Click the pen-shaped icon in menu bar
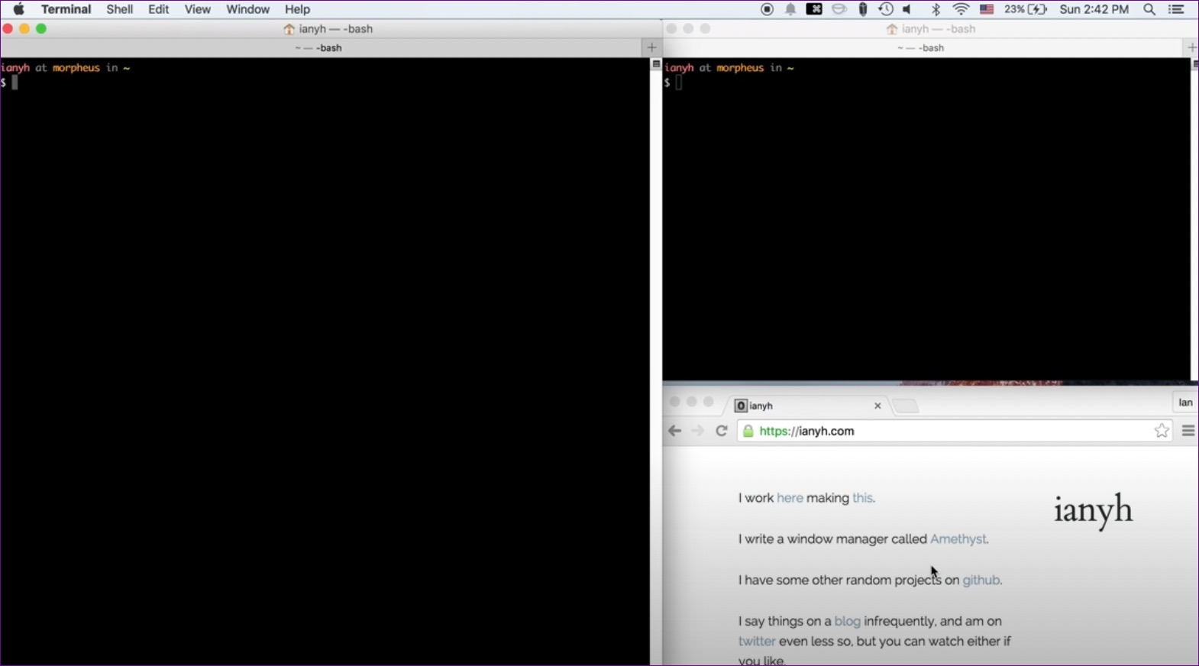Viewport: 1199px width, 666px height. pos(863,9)
